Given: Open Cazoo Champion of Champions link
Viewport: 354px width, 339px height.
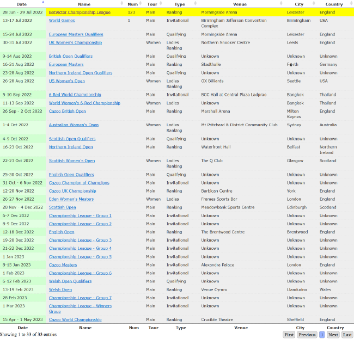Looking at the screenshot, I should (79, 183).
